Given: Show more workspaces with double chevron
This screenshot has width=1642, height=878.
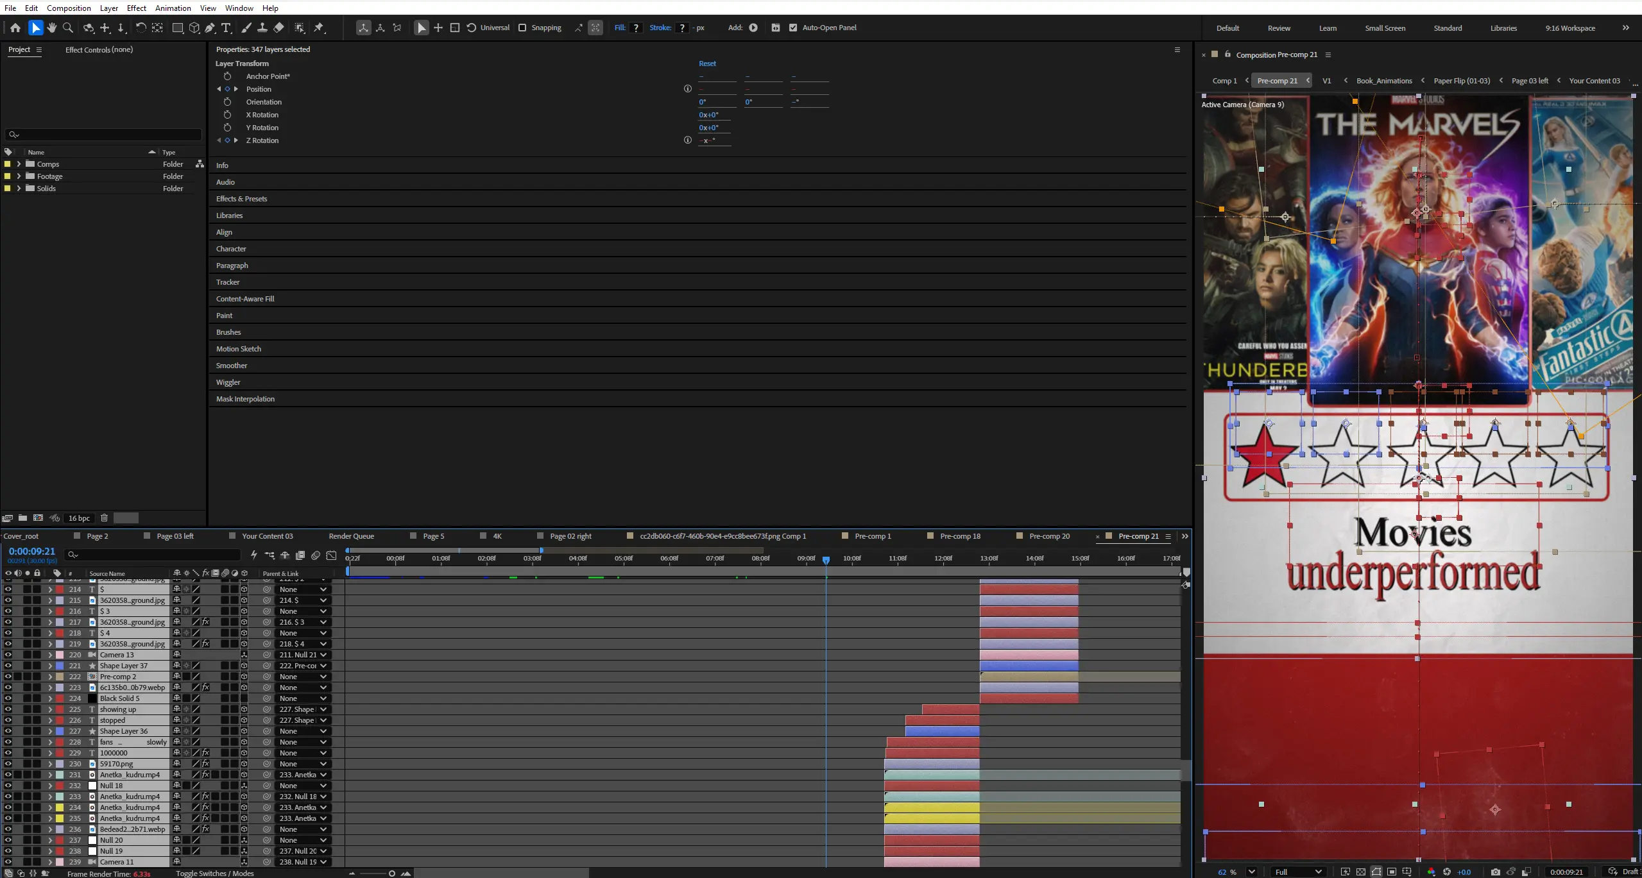Looking at the screenshot, I should (1625, 28).
